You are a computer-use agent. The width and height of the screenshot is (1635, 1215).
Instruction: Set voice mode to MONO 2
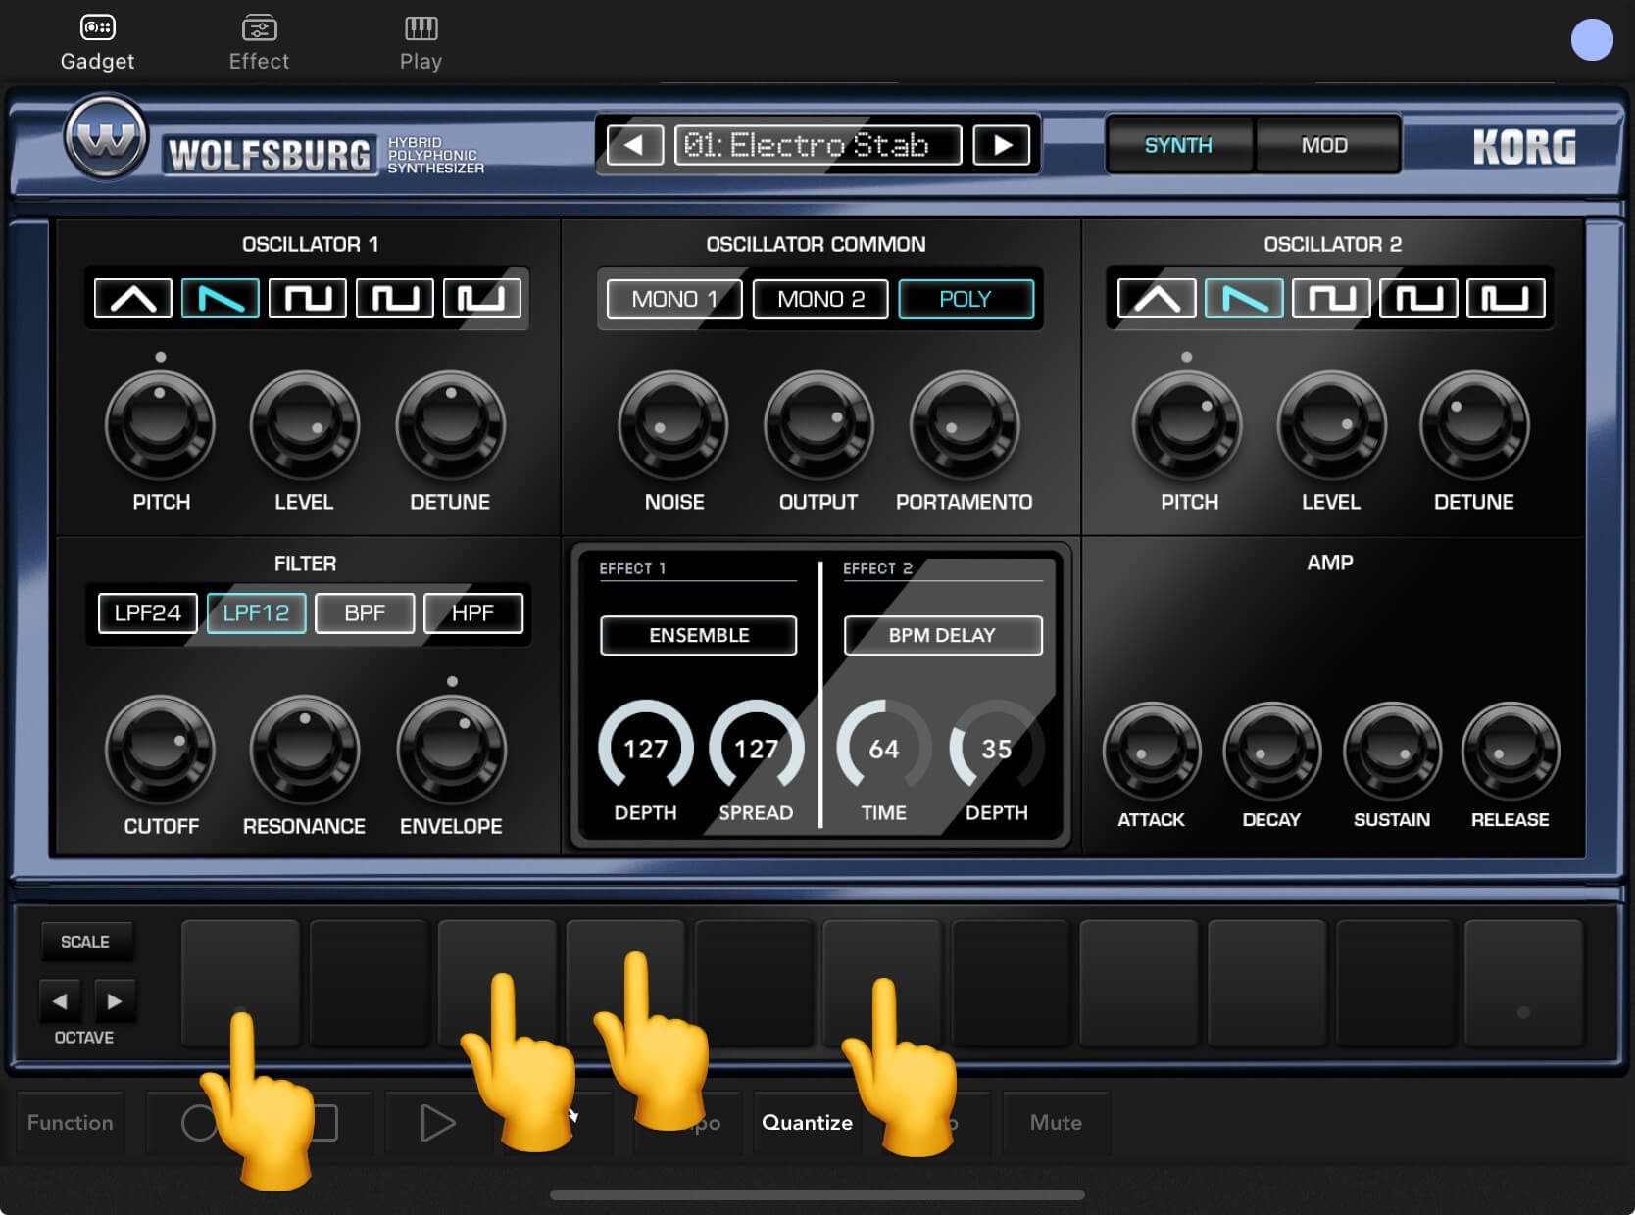pyautogui.click(x=820, y=299)
